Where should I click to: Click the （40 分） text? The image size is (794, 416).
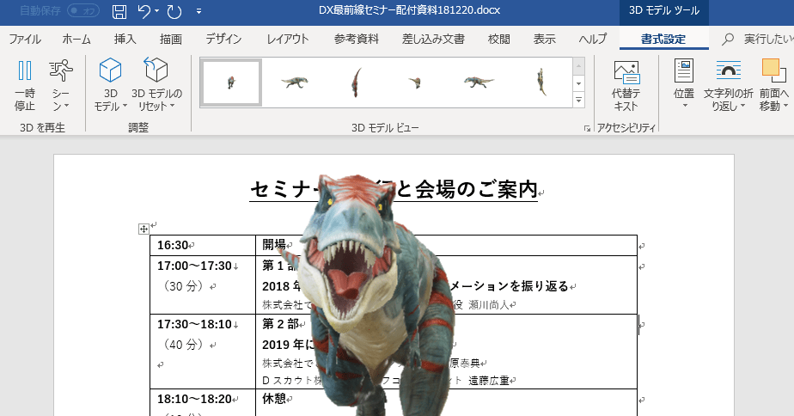coord(183,345)
